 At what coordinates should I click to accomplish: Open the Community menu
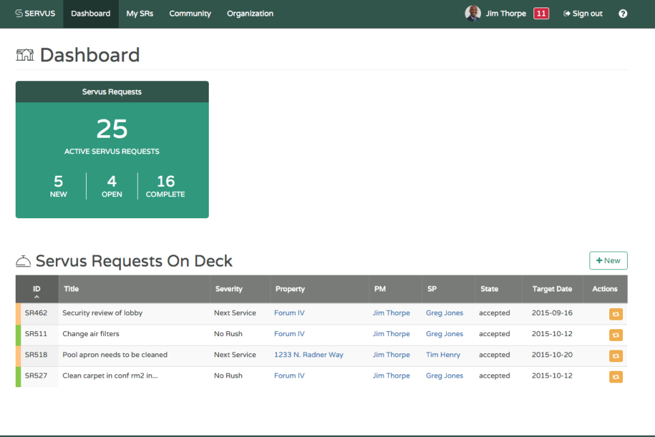click(190, 13)
